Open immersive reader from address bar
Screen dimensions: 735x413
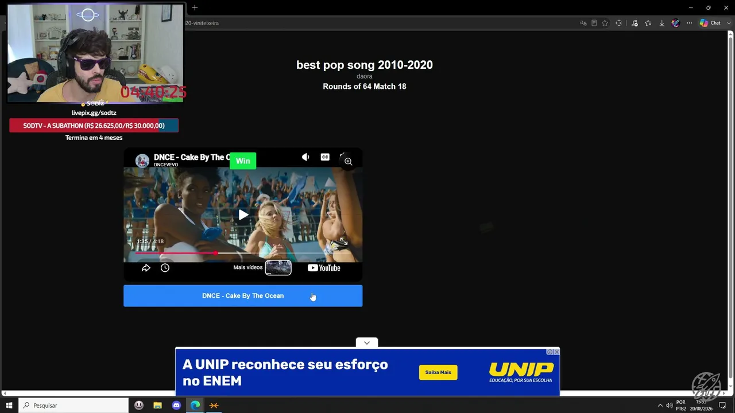click(594, 23)
